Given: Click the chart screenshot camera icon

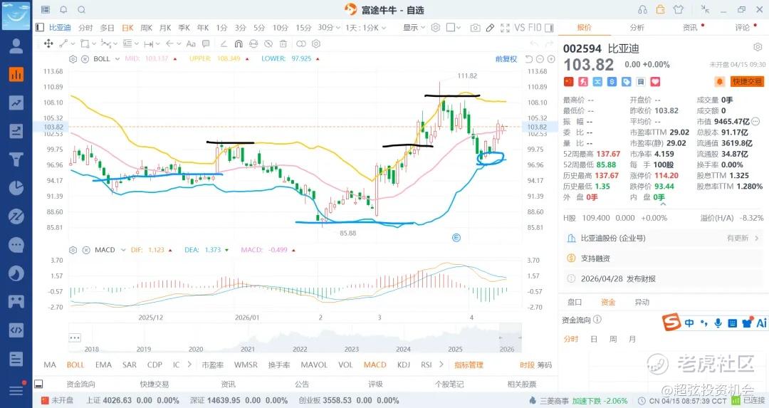Looking at the screenshot, I should click(x=475, y=28).
